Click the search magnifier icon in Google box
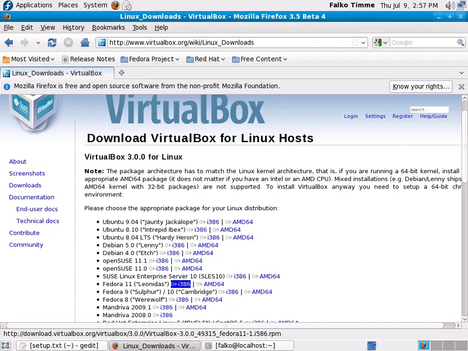This screenshot has width=468, height=351. click(460, 42)
